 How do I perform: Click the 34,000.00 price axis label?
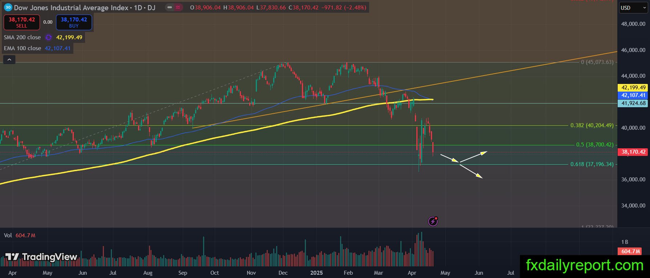[633, 206]
